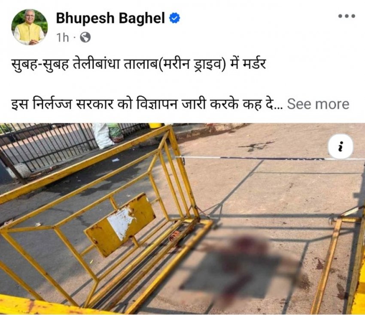Click the first Hindi line about Telibandha Talab
This screenshot has height=315, width=365.
pyautogui.click(x=139, y=64)
